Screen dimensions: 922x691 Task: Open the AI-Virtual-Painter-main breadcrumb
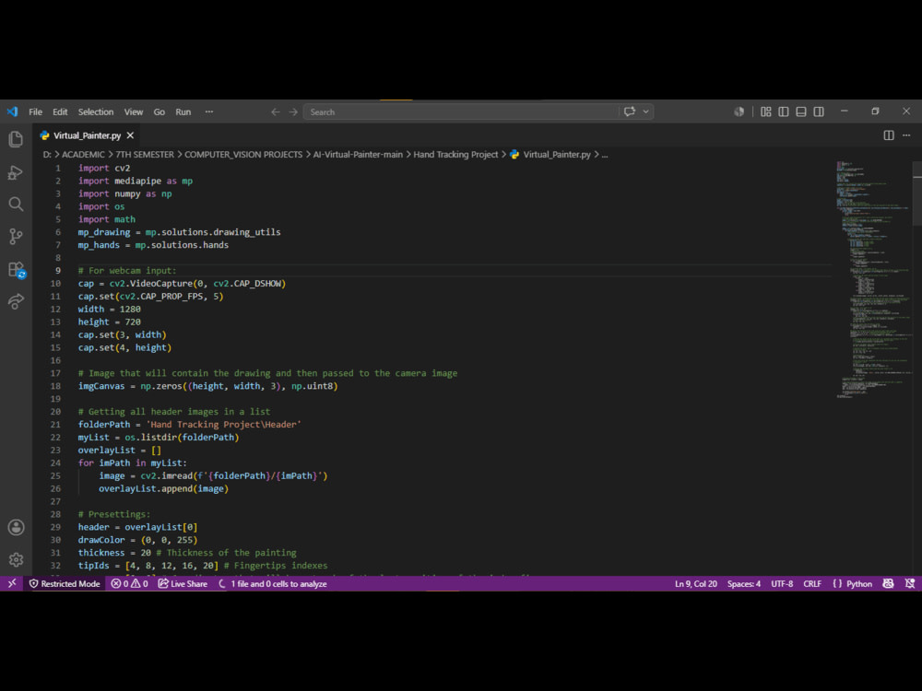(358, 155)
